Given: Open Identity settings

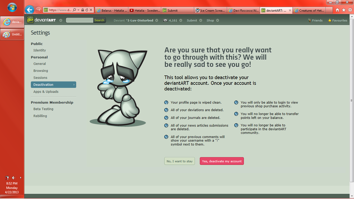Looking at the screenshot, I should pyautogui.click(x=39, y=50).
